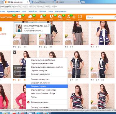Open the top-row photo of black top and grey skirt
Image resolution: width=116 pixels, height=114 pixels.
[76, 33]
